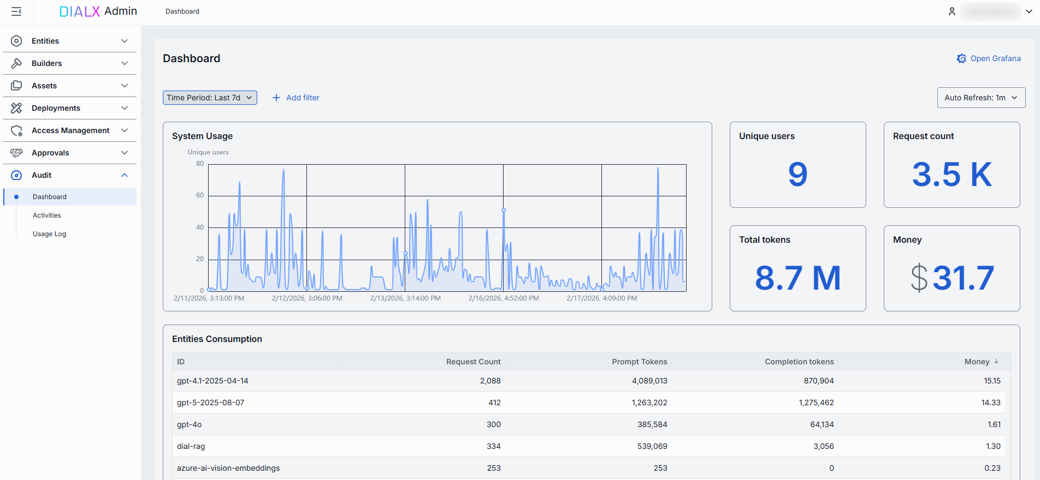Open the Time Period Last 7d dropdown
Image resolution: width=1040 pixels, height=480 pixels.
coord(210,98)
